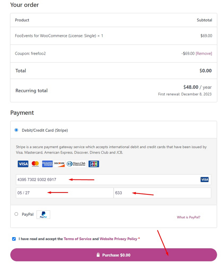Click the PayPal logo icon
The image size is (221, 265).
point(43,215)
